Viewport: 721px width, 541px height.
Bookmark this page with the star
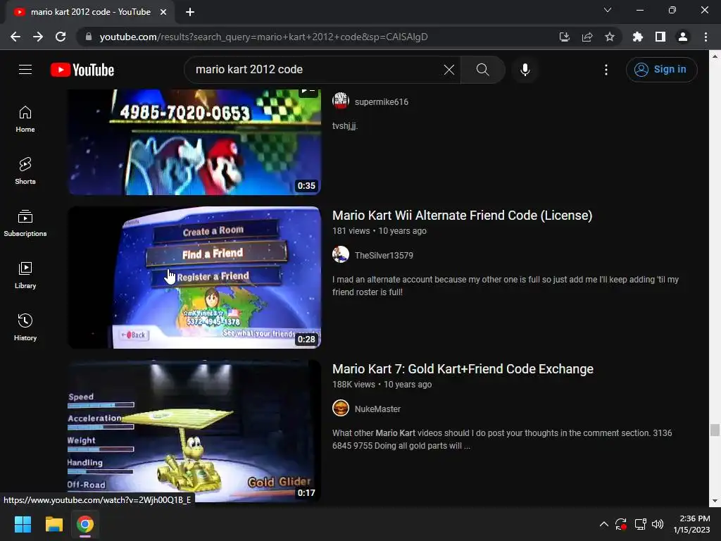coord(609,37)
